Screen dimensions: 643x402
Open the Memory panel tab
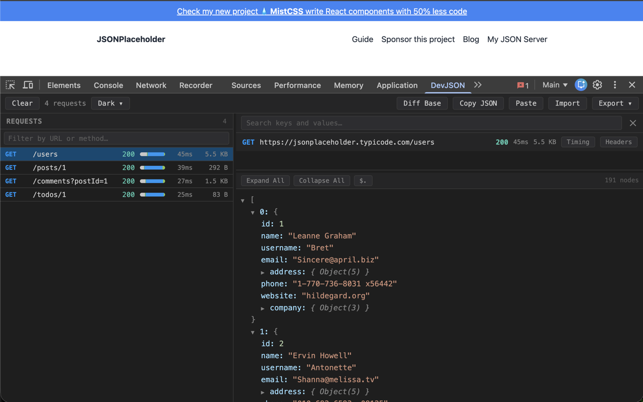[x=349, y=85]
